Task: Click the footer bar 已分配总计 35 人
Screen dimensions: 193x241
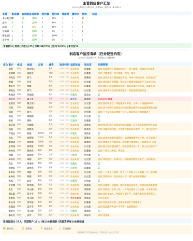Action: point(96,221)
